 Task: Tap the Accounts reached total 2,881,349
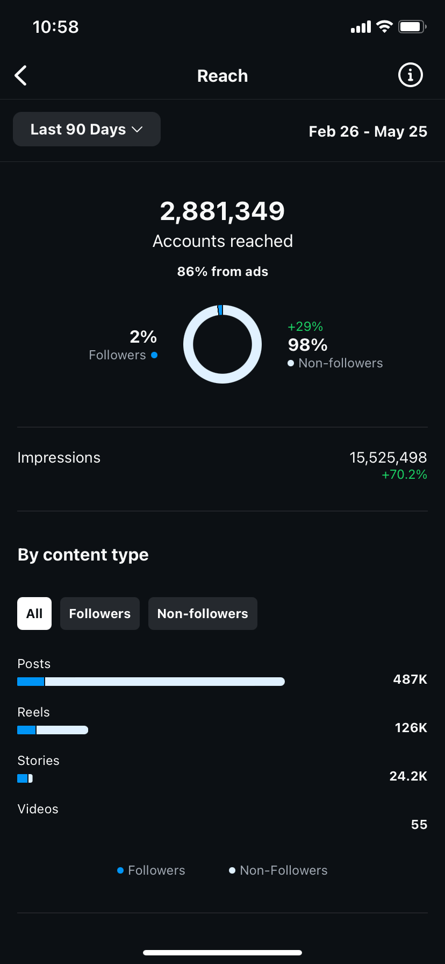pos(223,211)
